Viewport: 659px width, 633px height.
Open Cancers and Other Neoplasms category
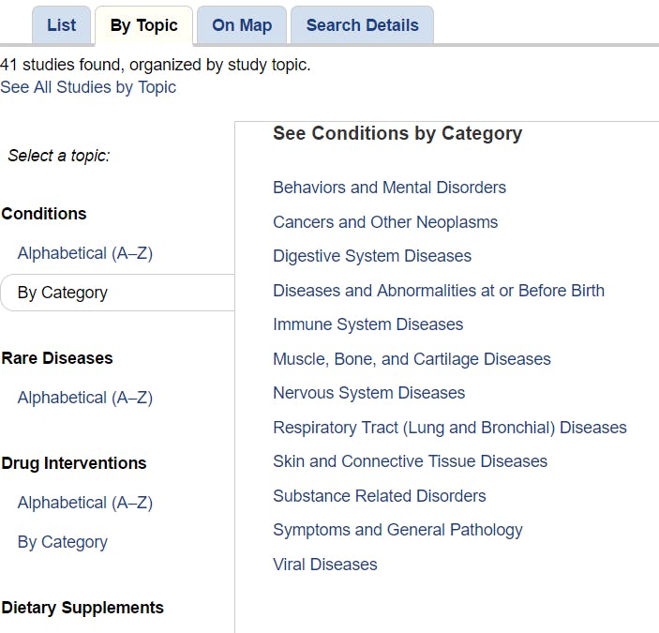coord(385,222)
